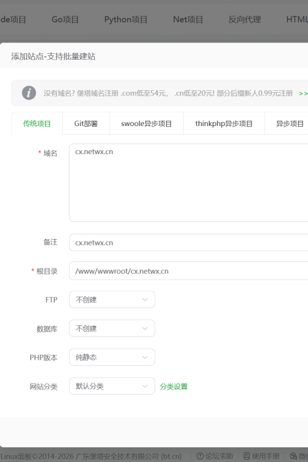Click the chevron arrow of 网站分类 dropdown
Image resolution: width=308 pixels, height=462 pixels.
tap(145, 386)
